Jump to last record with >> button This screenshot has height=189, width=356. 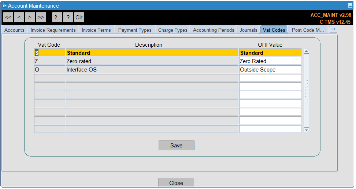(41, 17)
